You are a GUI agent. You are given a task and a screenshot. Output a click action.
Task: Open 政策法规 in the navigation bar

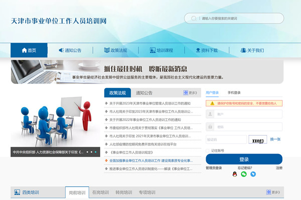coord(115,50)
